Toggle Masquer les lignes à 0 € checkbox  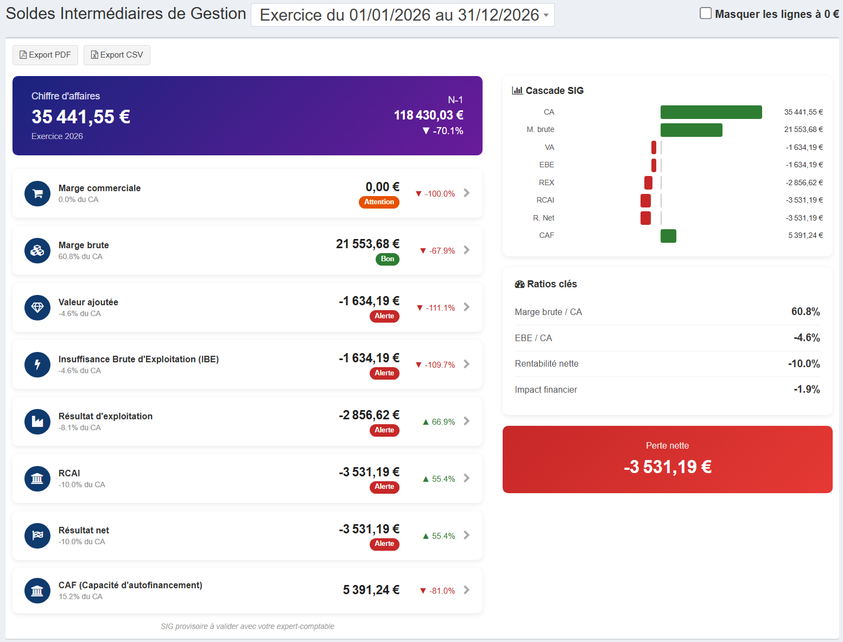click(706, 14)
